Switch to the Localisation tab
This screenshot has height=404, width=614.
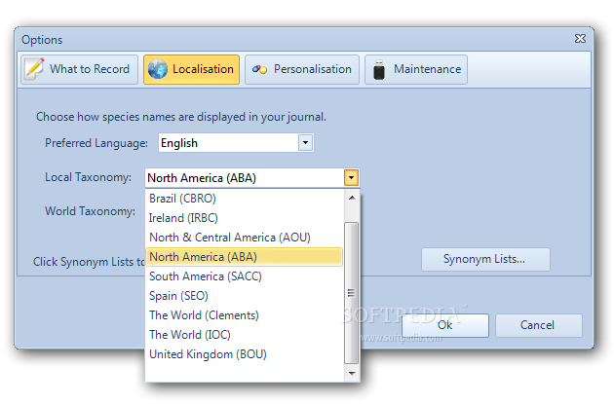pyautogui.click(x=191, y=69)
